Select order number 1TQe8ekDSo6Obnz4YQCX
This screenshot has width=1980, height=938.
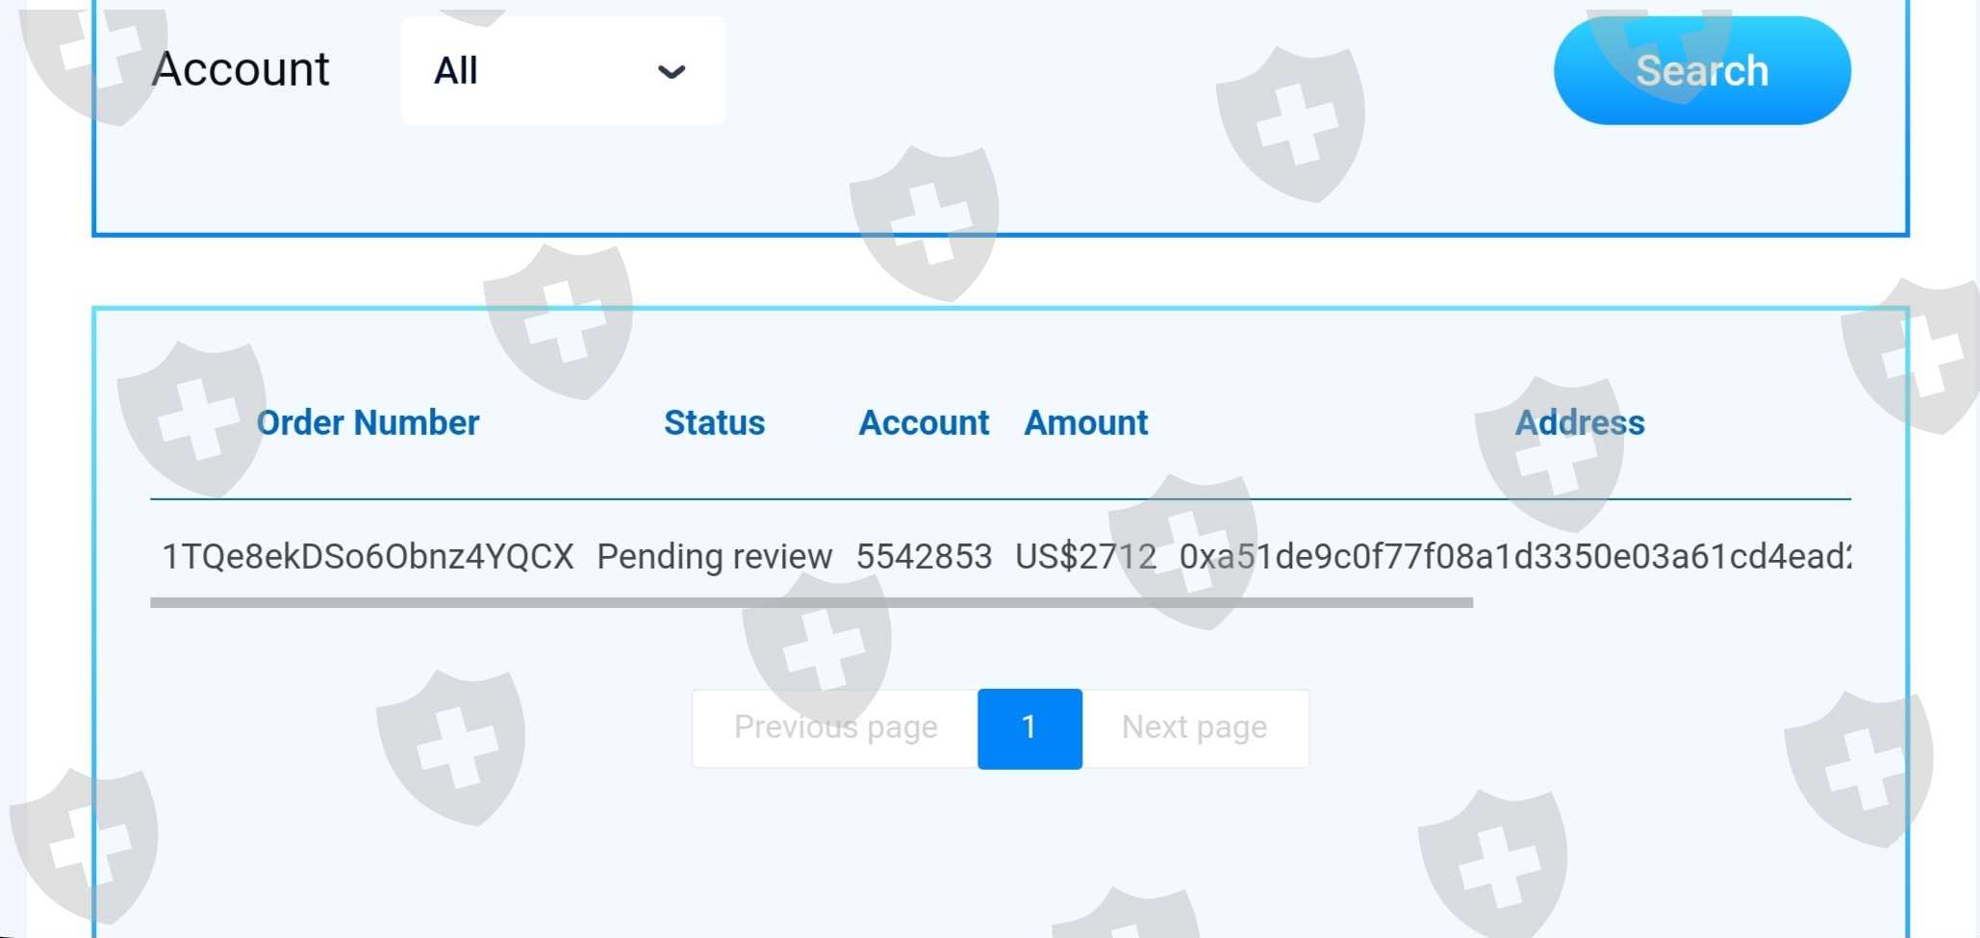[x=368, y=556]
